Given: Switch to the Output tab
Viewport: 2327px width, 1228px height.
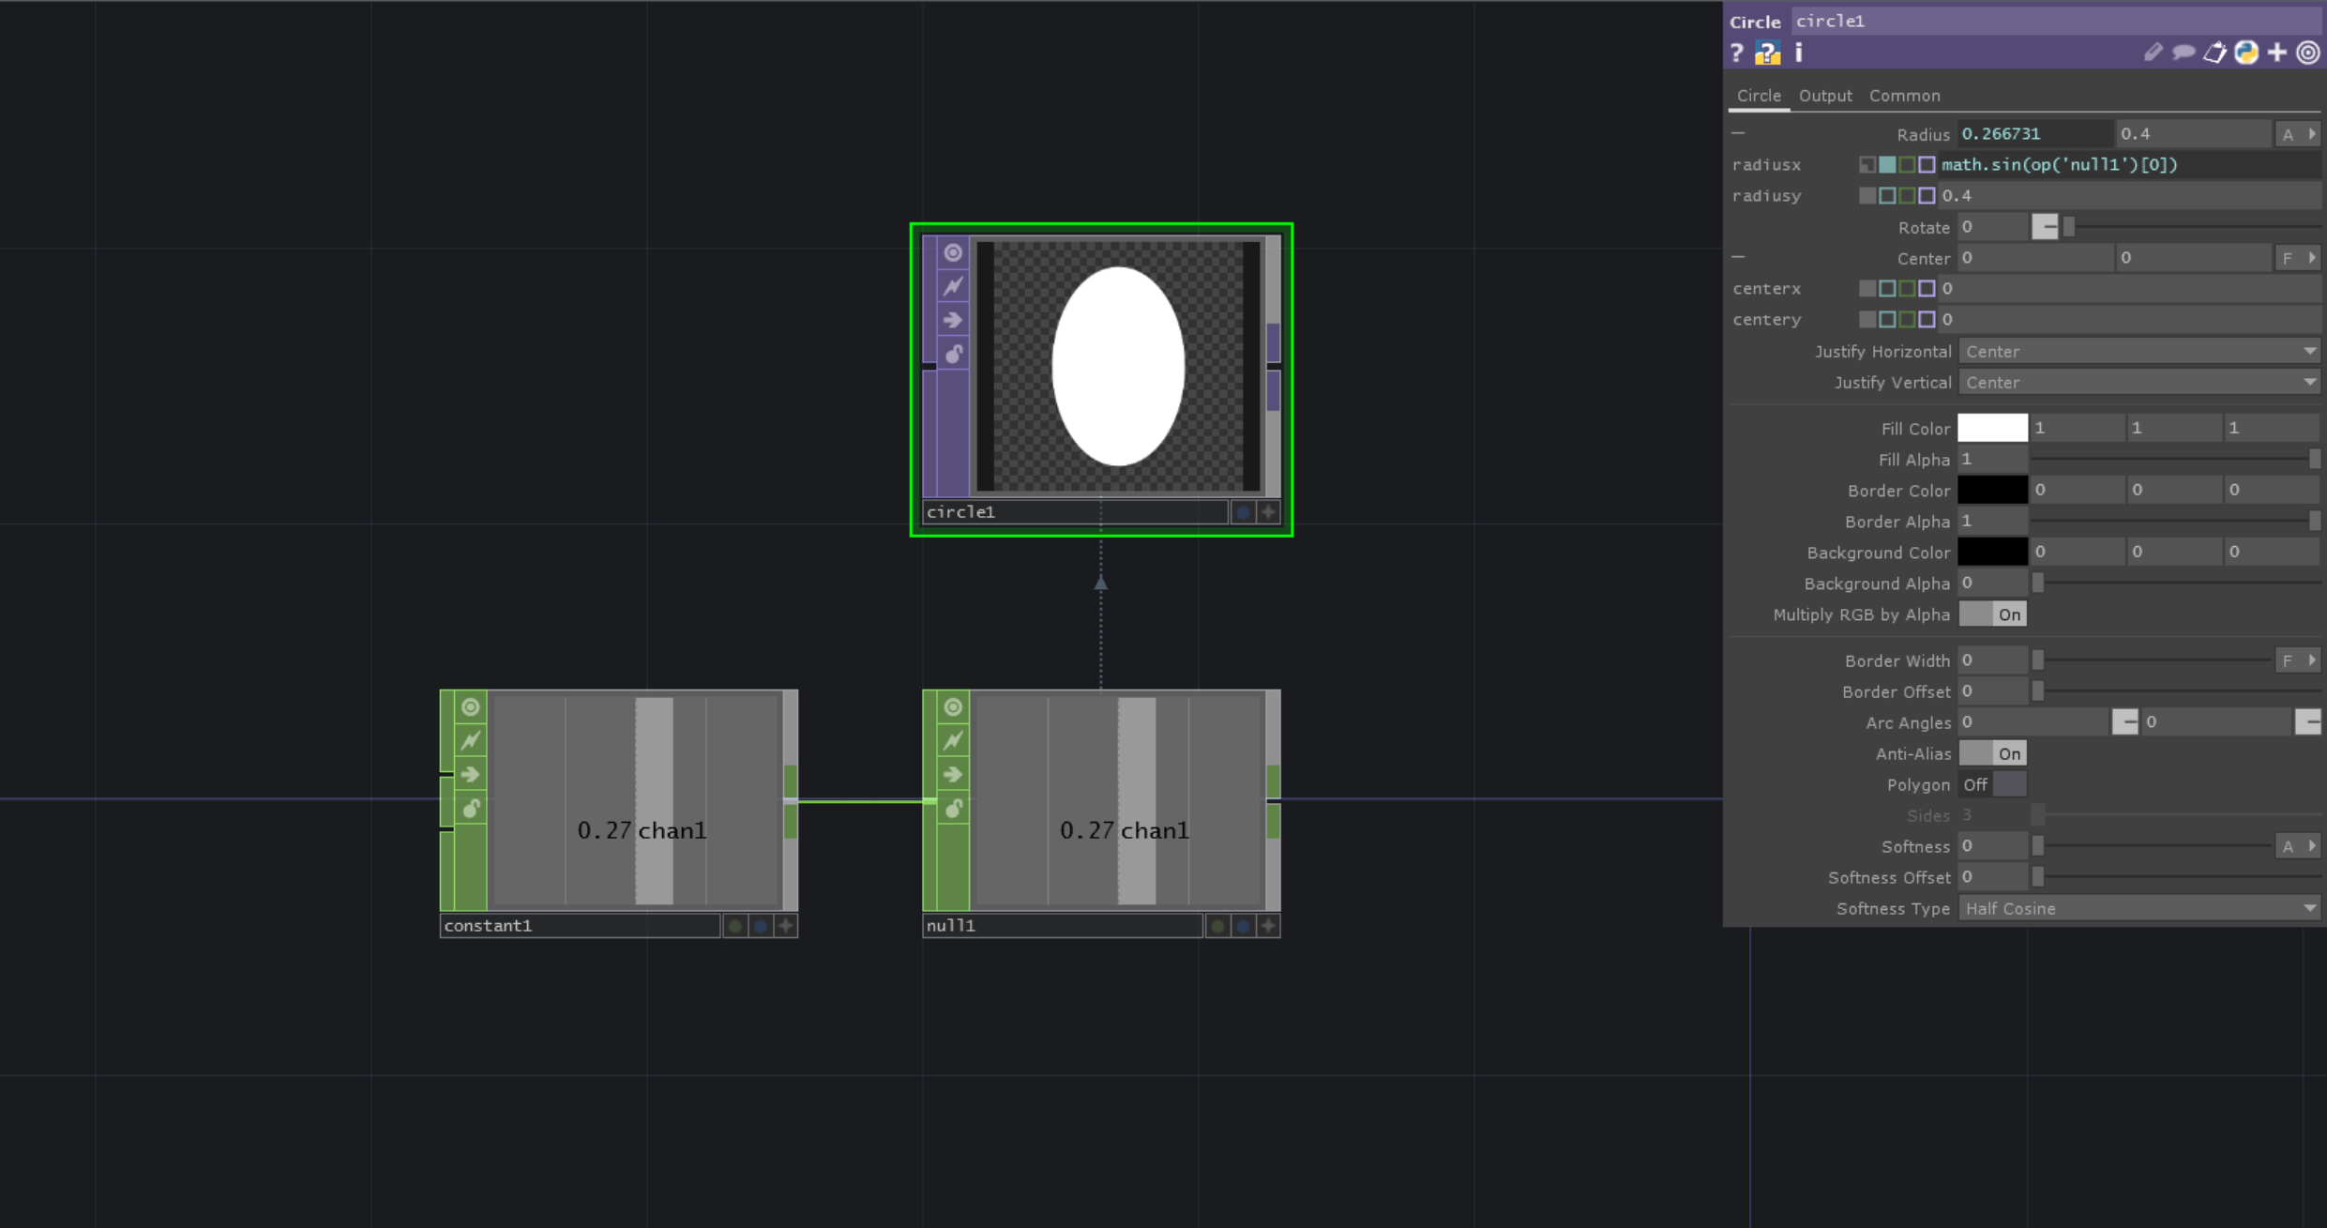Looking at the screenshot, I should [1824, 96].
